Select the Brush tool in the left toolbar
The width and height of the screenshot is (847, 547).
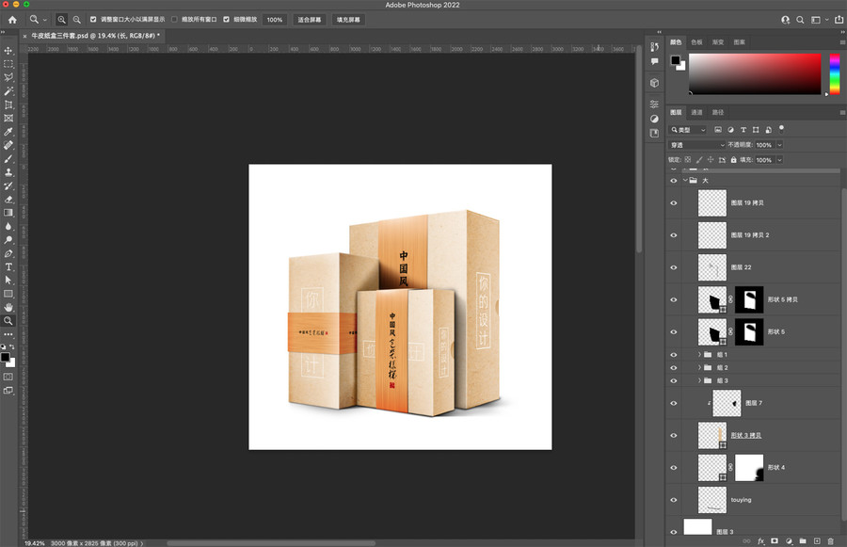click(8, 159)
